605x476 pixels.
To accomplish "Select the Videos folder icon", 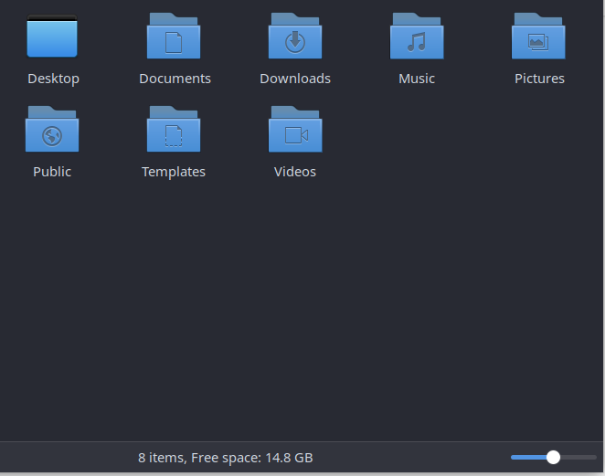I will coord(295,130).
